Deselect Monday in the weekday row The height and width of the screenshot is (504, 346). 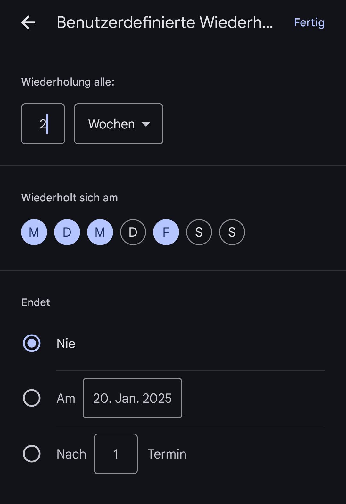click(x=34, y=232)
